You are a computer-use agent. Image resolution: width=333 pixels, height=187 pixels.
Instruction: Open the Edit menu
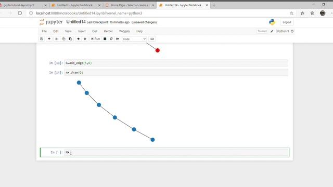click(56, 31)
